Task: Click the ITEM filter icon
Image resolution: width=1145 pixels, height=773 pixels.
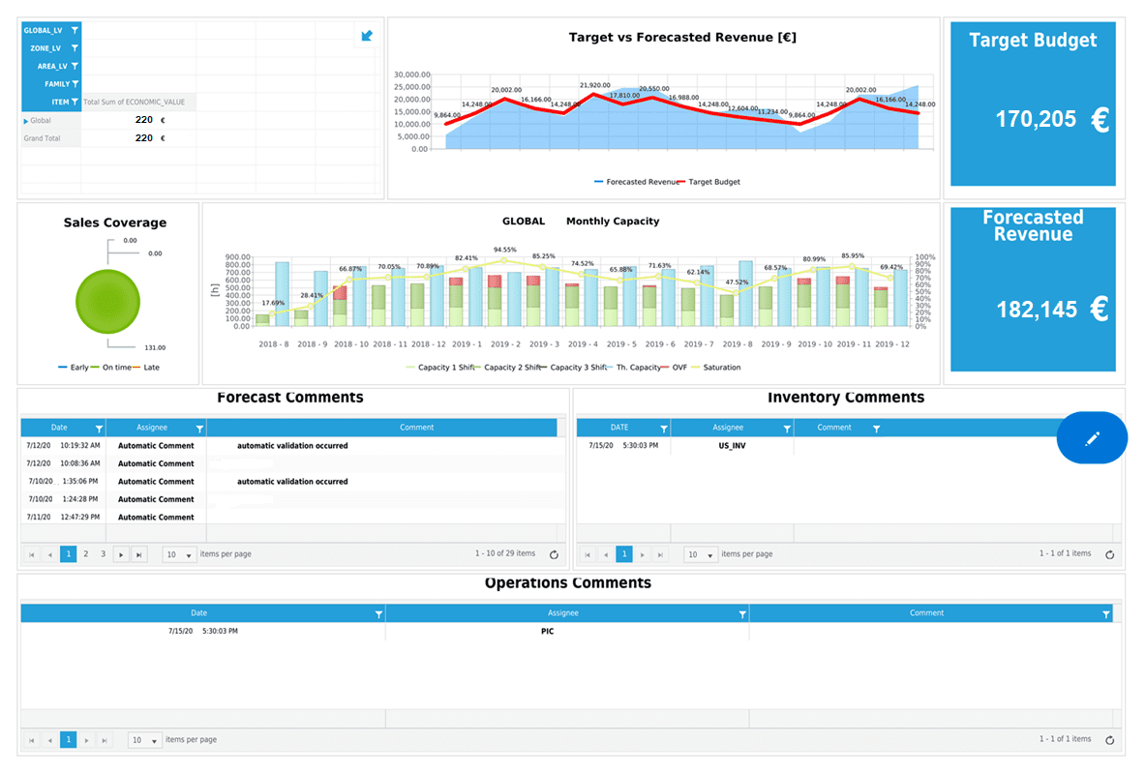Action: tap(75, 102)
